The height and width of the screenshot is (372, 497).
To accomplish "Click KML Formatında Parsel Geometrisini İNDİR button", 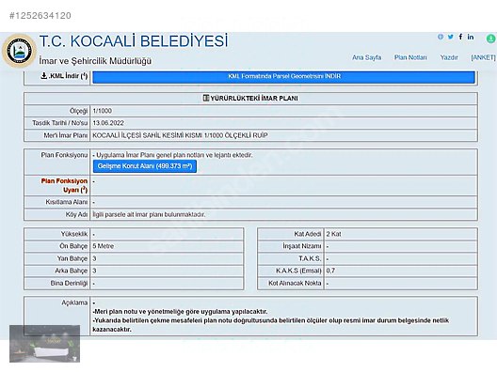I will click(x=283, y=76).
